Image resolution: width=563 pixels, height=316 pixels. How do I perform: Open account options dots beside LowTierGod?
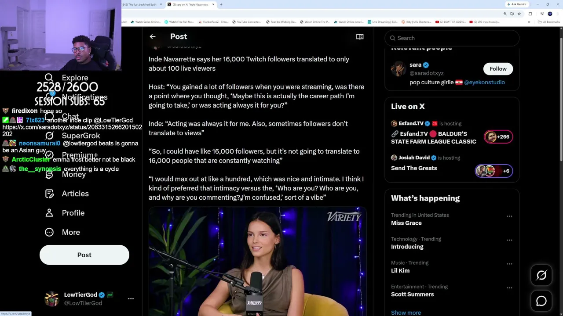pos(131,299)
